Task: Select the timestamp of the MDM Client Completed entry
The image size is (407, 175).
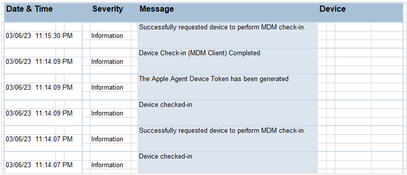Action: (39, 62)
